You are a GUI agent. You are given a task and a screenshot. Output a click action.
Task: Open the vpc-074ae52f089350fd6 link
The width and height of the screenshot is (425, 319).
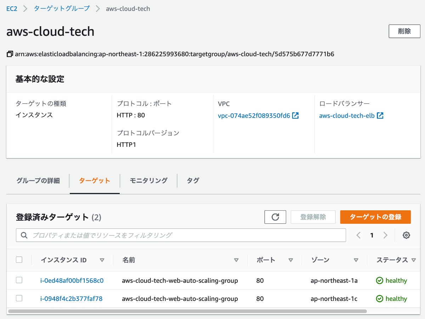[254, 115]
